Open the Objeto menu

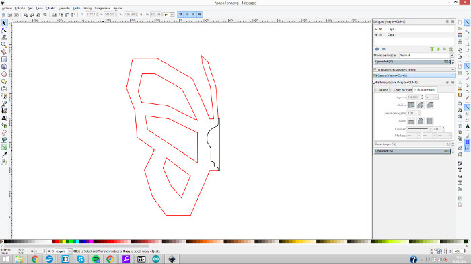pyautogui.click(x=50, y=9)
